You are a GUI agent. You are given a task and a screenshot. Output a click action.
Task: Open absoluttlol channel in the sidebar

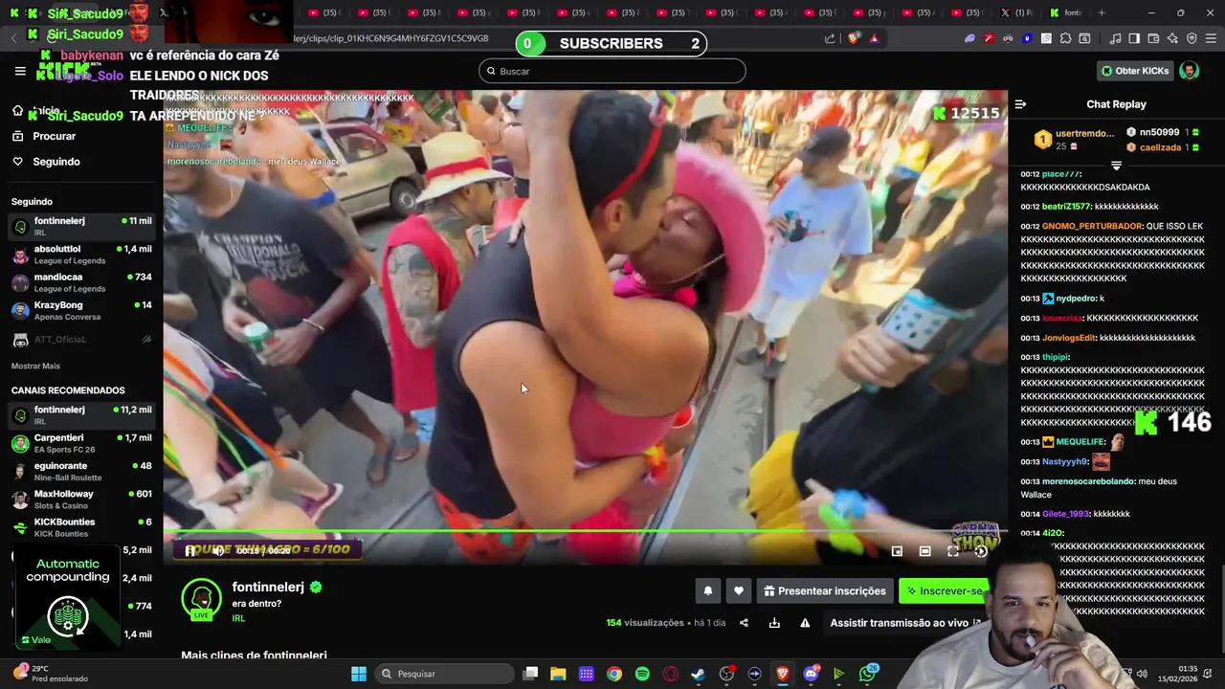coord(80,255)
